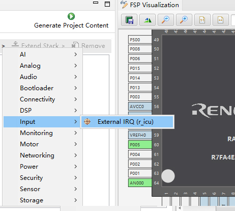Select pin P006 on the chip
The height and width of the screenshot is (211, 235).
140,59
